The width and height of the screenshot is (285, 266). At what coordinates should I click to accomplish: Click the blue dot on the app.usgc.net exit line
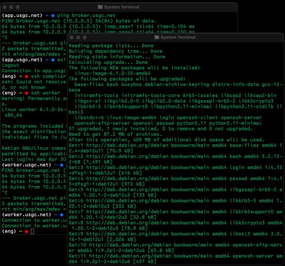click(53, 60)
